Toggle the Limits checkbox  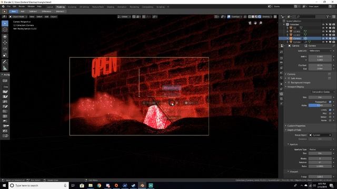coord(330,110)
